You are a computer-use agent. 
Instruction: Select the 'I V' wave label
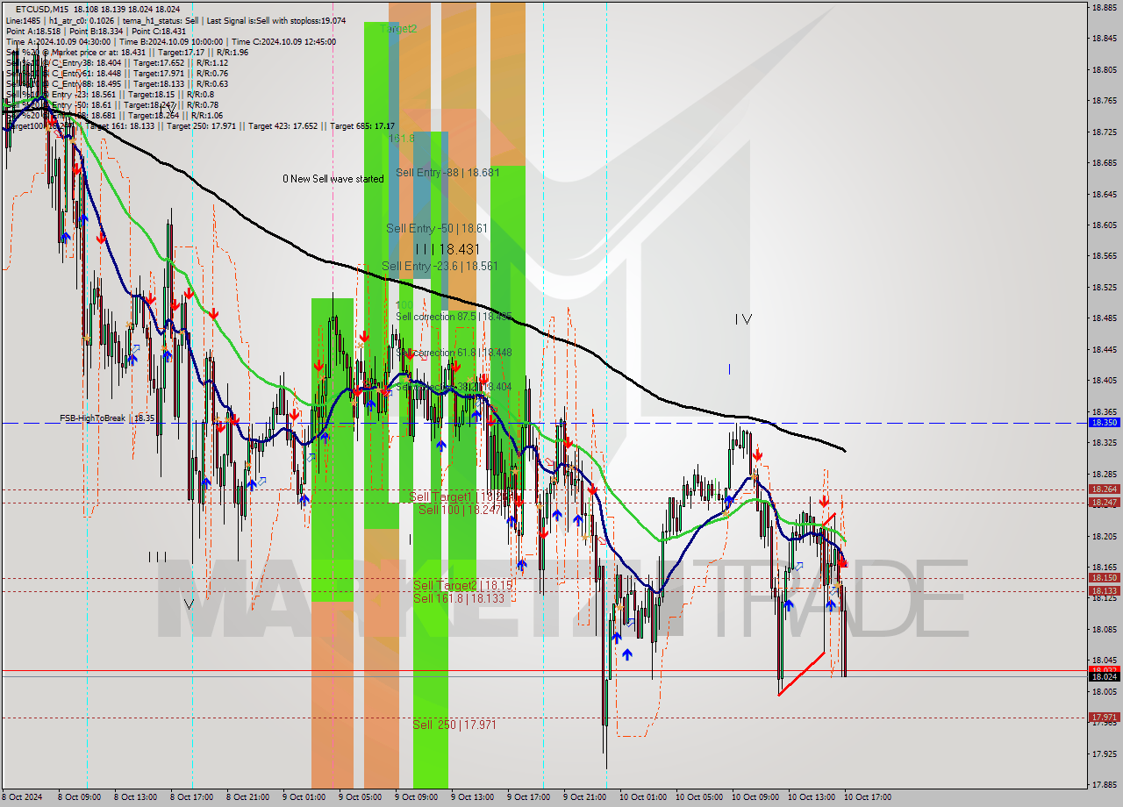(743, 319)
